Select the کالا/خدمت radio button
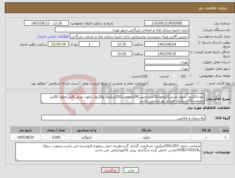The width and height of the screenshot is (235, 178). [x=152, y=76]
